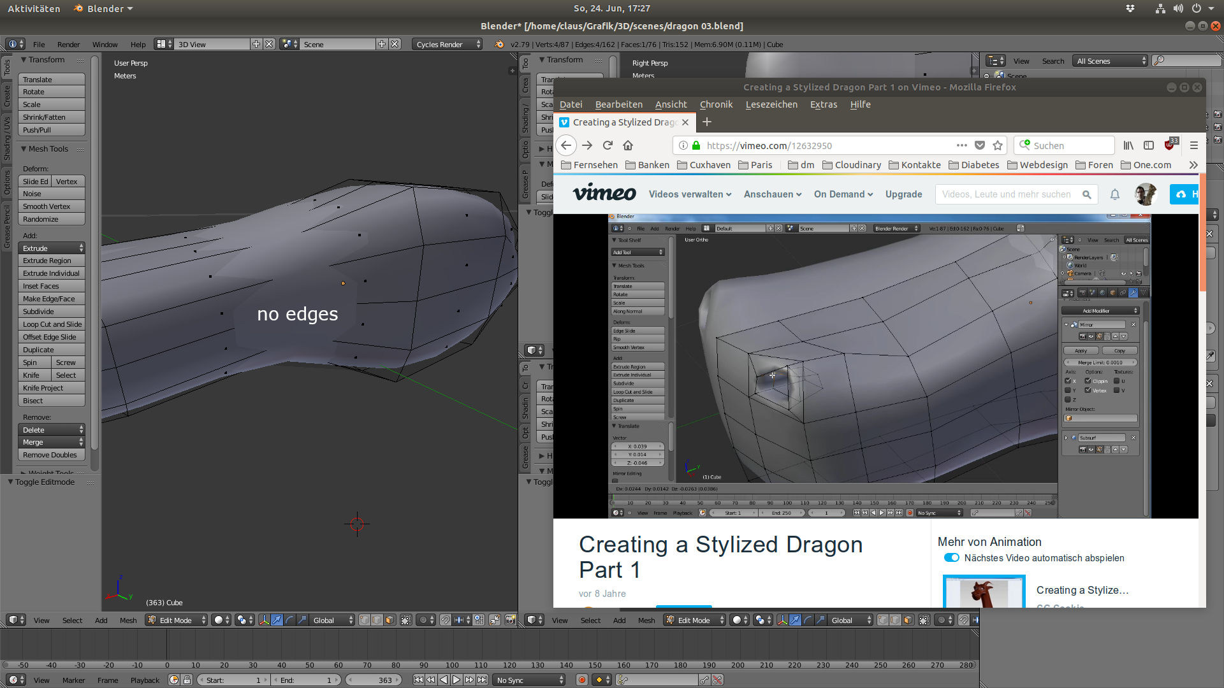Image resolution: width=1224 pixels, height=688 pixels.
Task: Open the viewport shading selector
Action: 221,620
